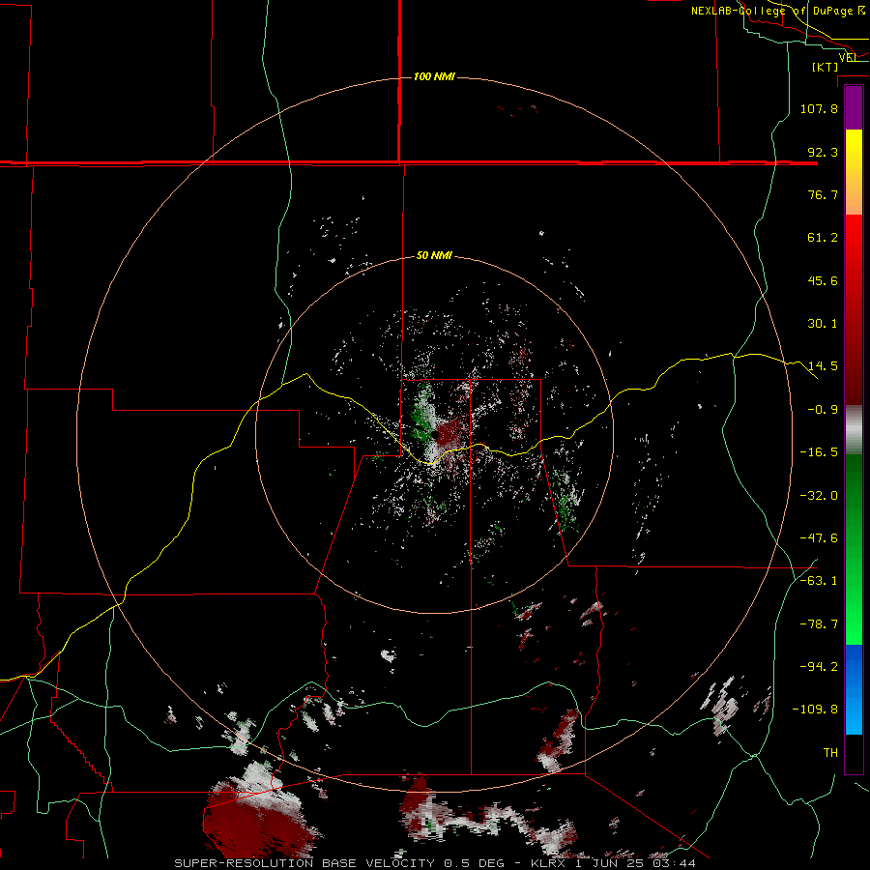
Task: Select the -63.1 velocity legend value
Action: [x=819, y=581]
